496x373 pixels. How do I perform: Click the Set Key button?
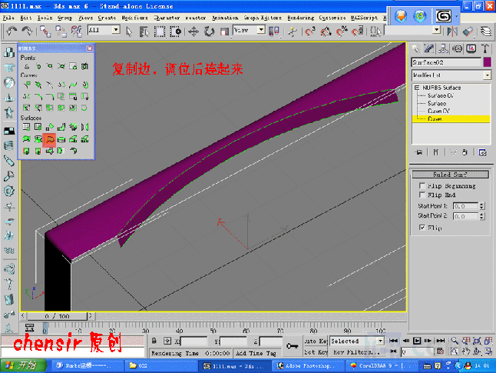[x=316, y=351]
